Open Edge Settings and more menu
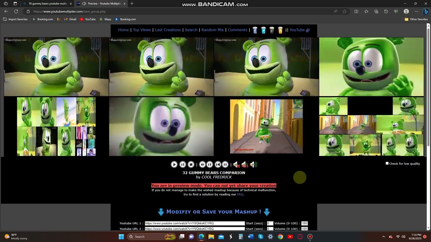 click(x=417, y=11)
